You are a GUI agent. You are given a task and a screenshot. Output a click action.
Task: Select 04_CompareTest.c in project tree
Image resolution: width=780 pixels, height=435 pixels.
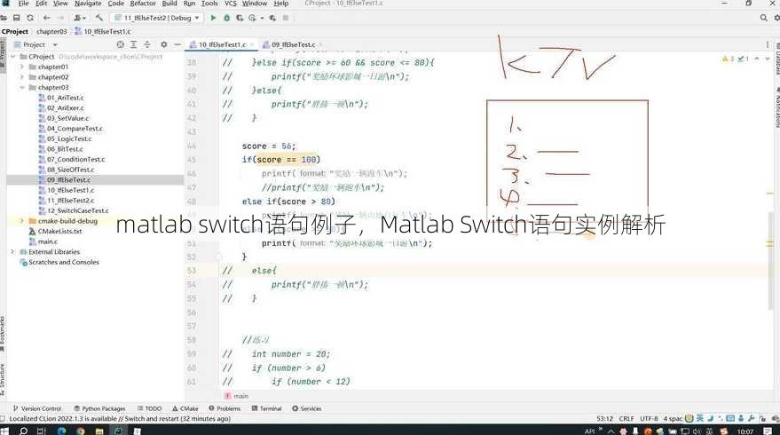click(75, 129)
